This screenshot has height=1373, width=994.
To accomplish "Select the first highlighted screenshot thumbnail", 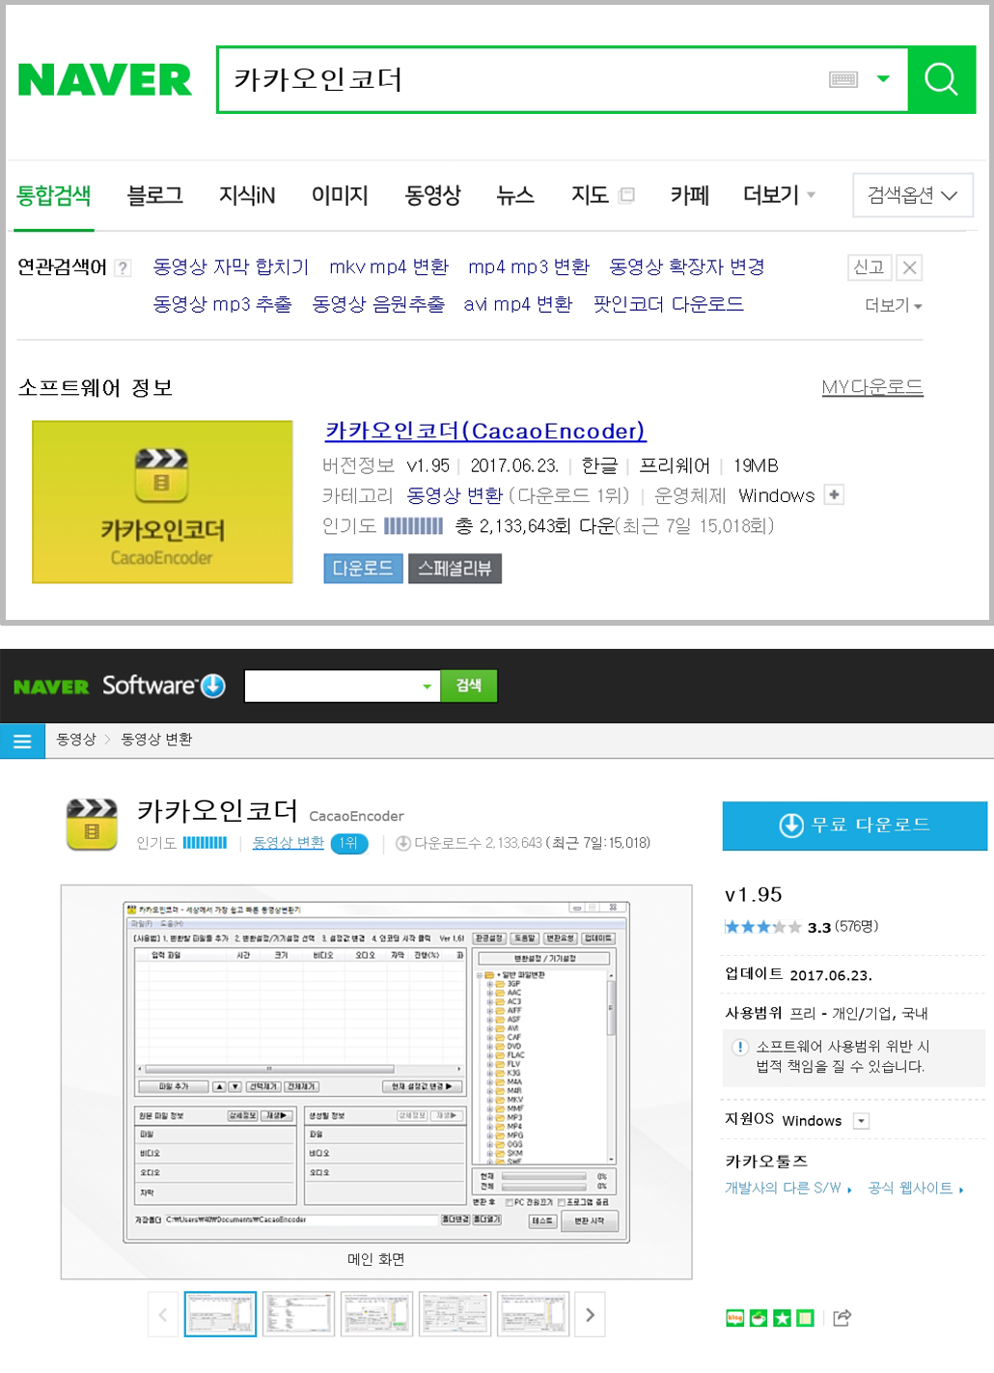I will (x=220, y=1314).
